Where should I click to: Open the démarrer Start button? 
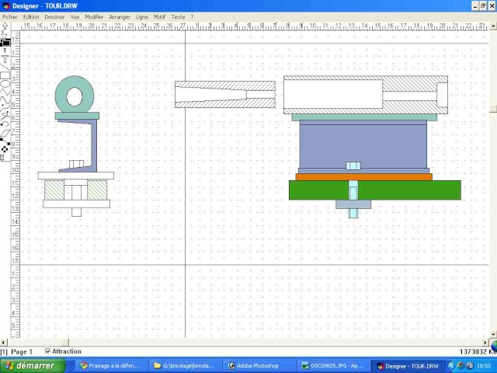coord(33,366)
